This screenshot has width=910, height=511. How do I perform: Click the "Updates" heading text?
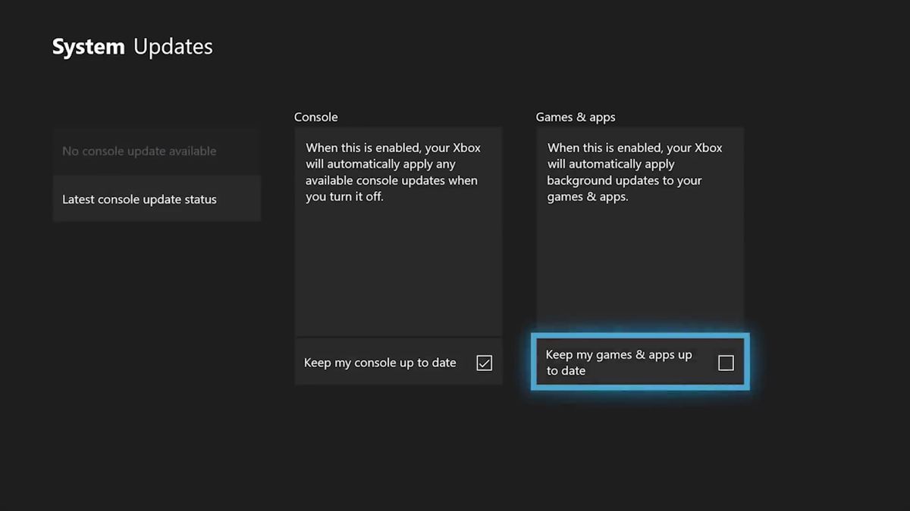coord(174,46)
